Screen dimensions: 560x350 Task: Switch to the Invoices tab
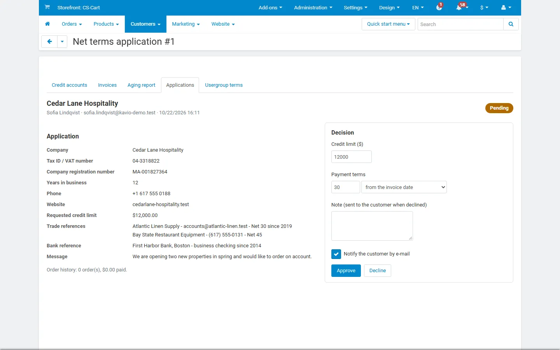point(107,85)
